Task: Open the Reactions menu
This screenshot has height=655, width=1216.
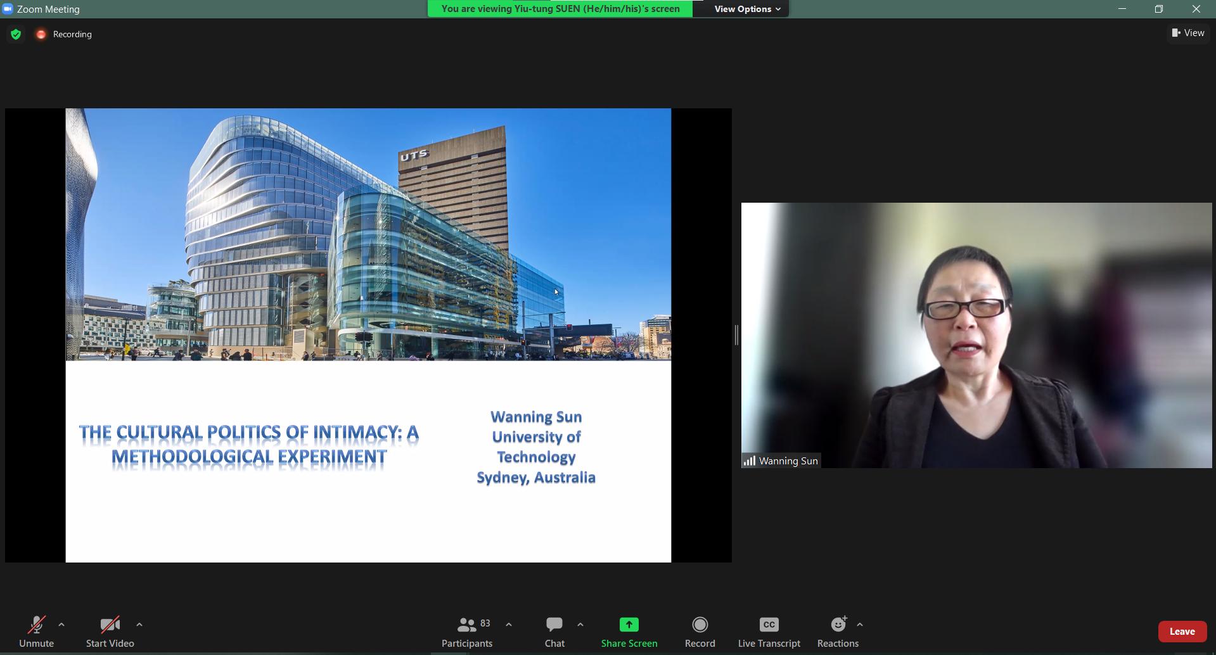Action: [x=838, y=632]
